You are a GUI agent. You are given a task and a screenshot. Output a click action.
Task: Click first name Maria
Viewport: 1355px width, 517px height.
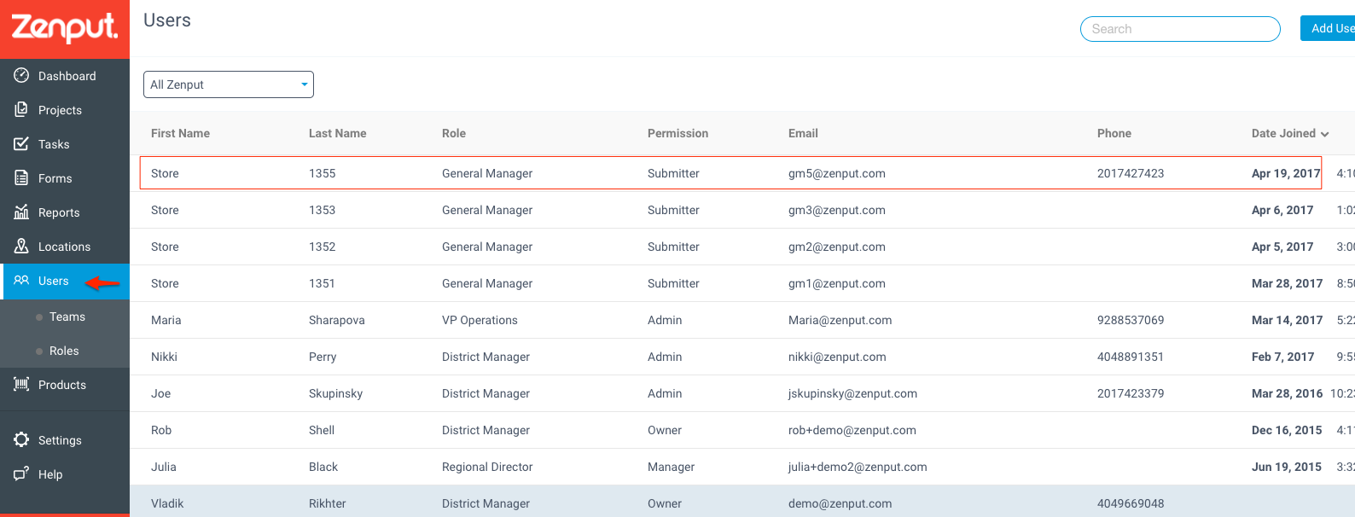tap(166, 320)
